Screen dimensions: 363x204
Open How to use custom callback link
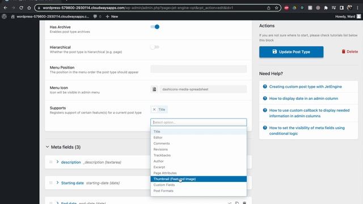pyautogui.click(x=309, y=113)
